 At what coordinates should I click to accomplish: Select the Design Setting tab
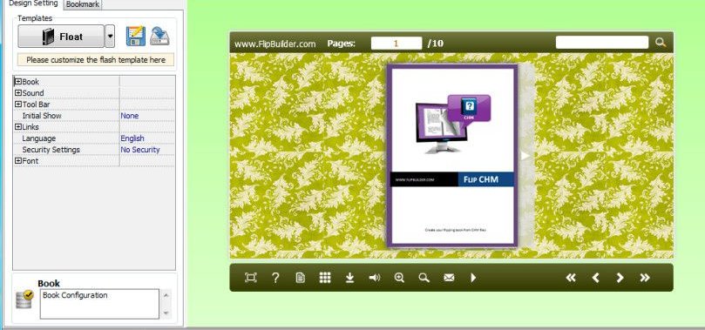[x=33, y=4]
